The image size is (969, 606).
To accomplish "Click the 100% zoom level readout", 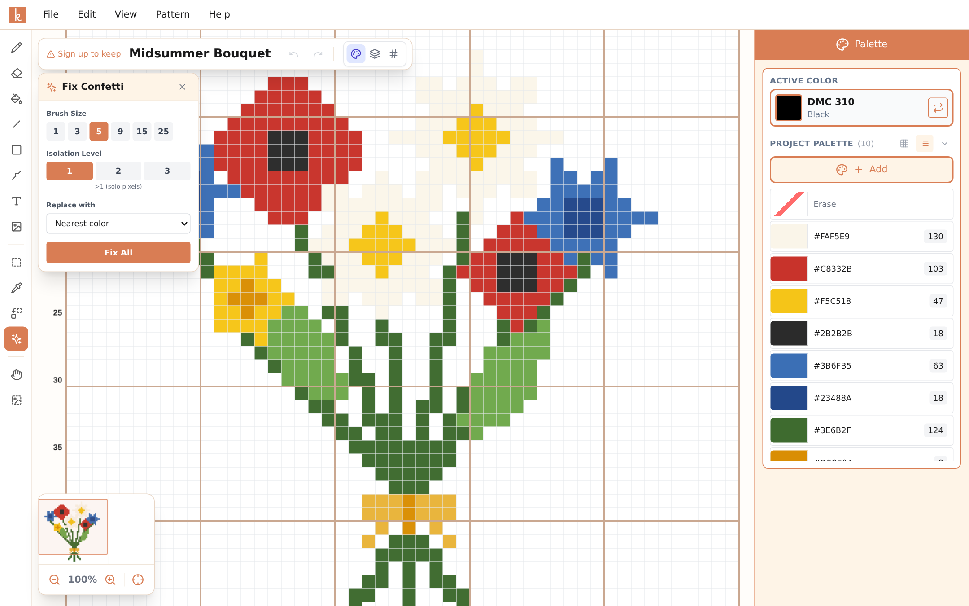I will click(x=83, y=580).
